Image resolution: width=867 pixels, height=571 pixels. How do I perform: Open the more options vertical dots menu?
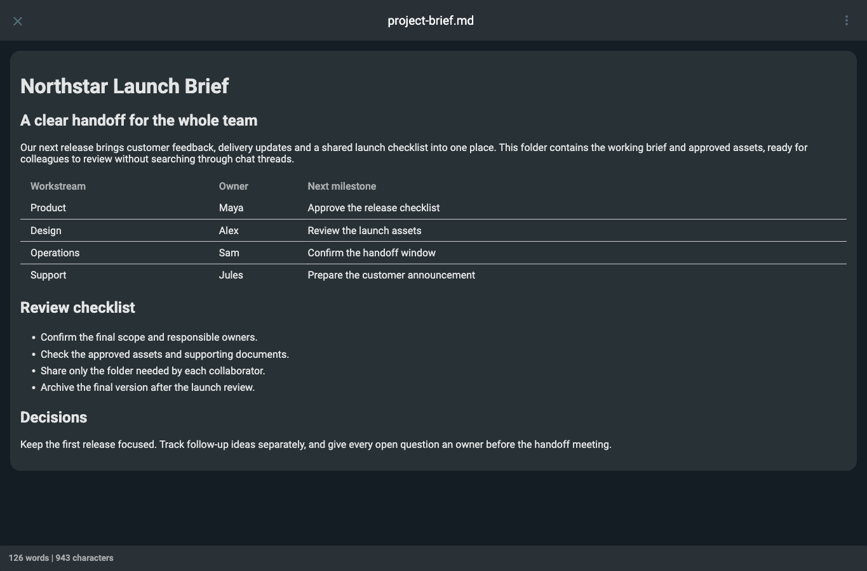coord(847,21)
